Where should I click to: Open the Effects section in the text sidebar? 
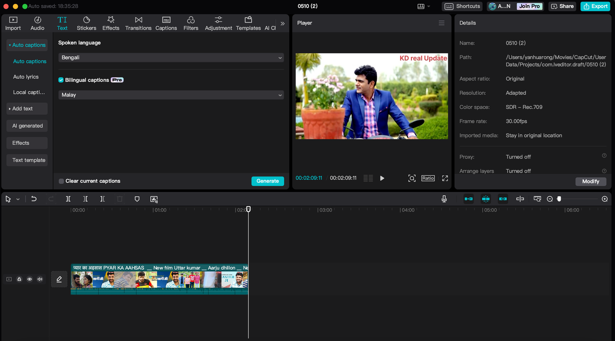(x=27, y=143)
